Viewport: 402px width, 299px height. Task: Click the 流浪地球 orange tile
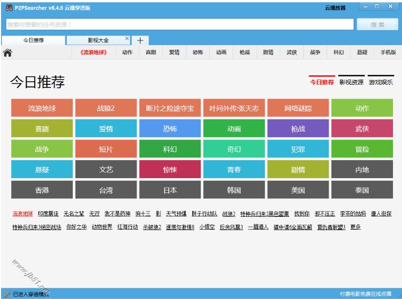pos(42,108)
